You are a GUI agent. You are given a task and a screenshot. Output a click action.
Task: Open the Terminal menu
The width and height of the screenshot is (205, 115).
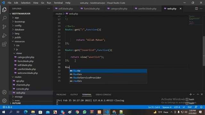click(x=58, y=3)
